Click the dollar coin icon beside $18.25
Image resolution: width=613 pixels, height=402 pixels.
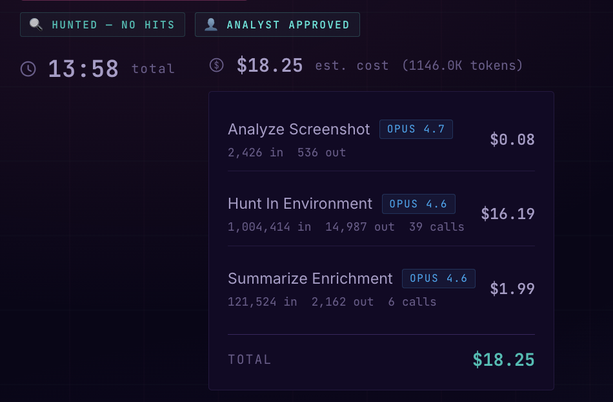[x=217, y=65]
